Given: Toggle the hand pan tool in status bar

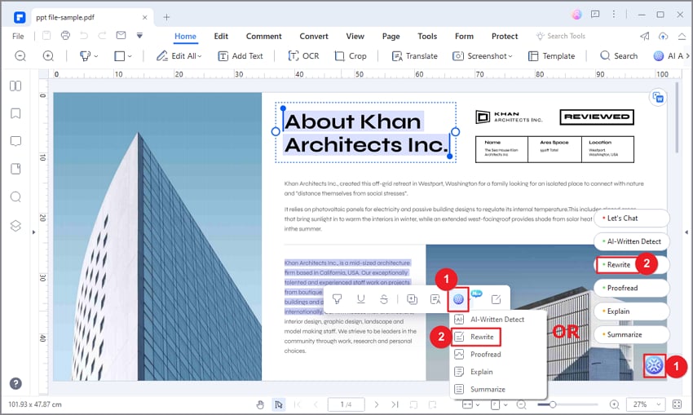Looking at the screenshot, I should coord(260,404).
